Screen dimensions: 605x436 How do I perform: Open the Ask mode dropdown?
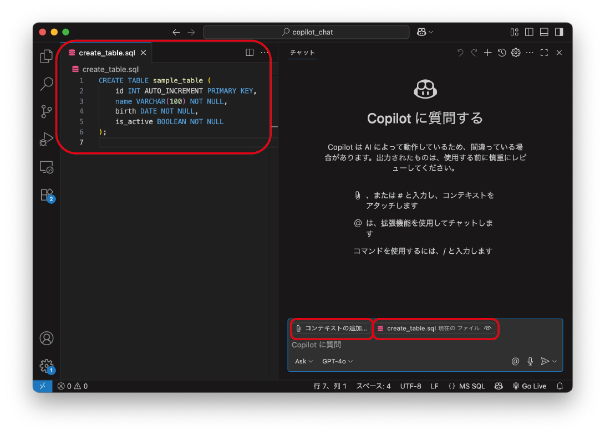304,361
